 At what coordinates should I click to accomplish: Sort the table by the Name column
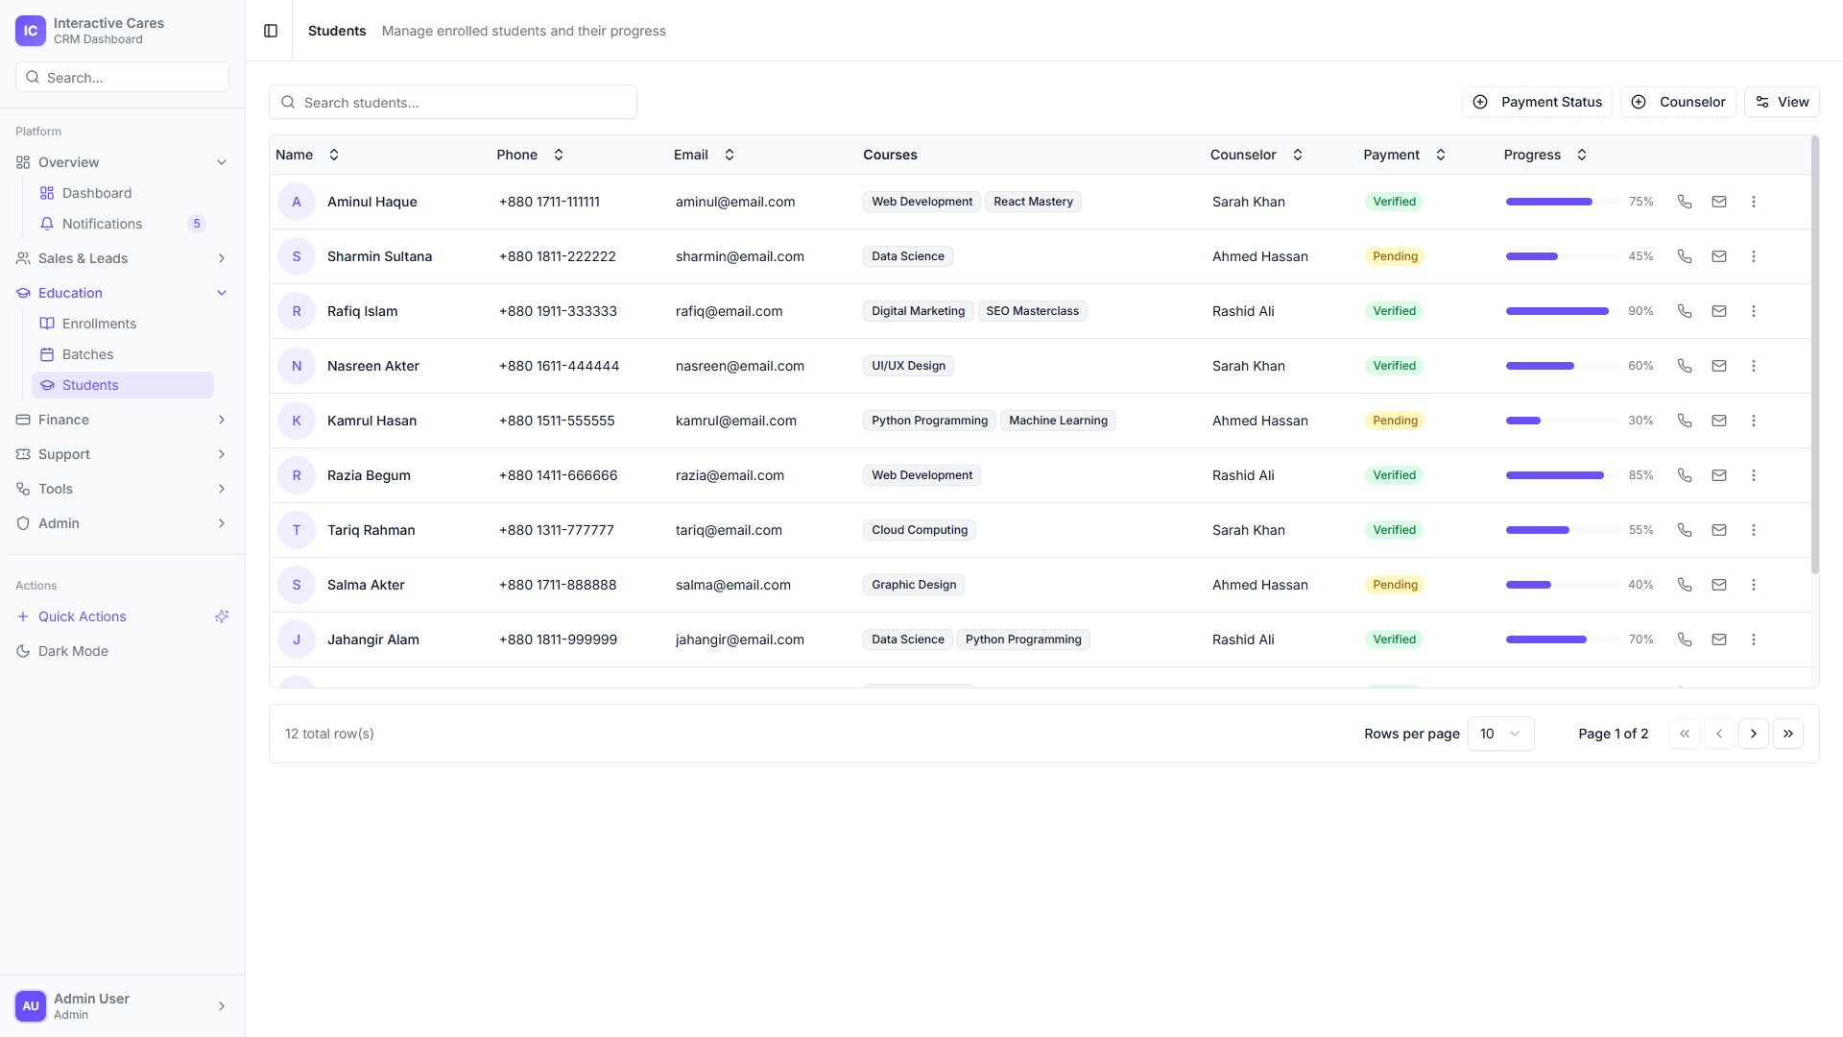click(x=333, y=155)
